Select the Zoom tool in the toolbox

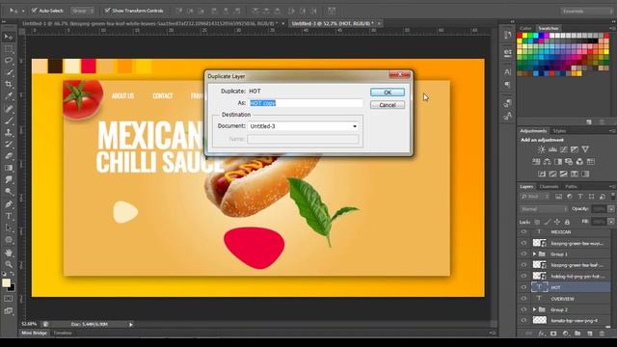click(9, 264)
